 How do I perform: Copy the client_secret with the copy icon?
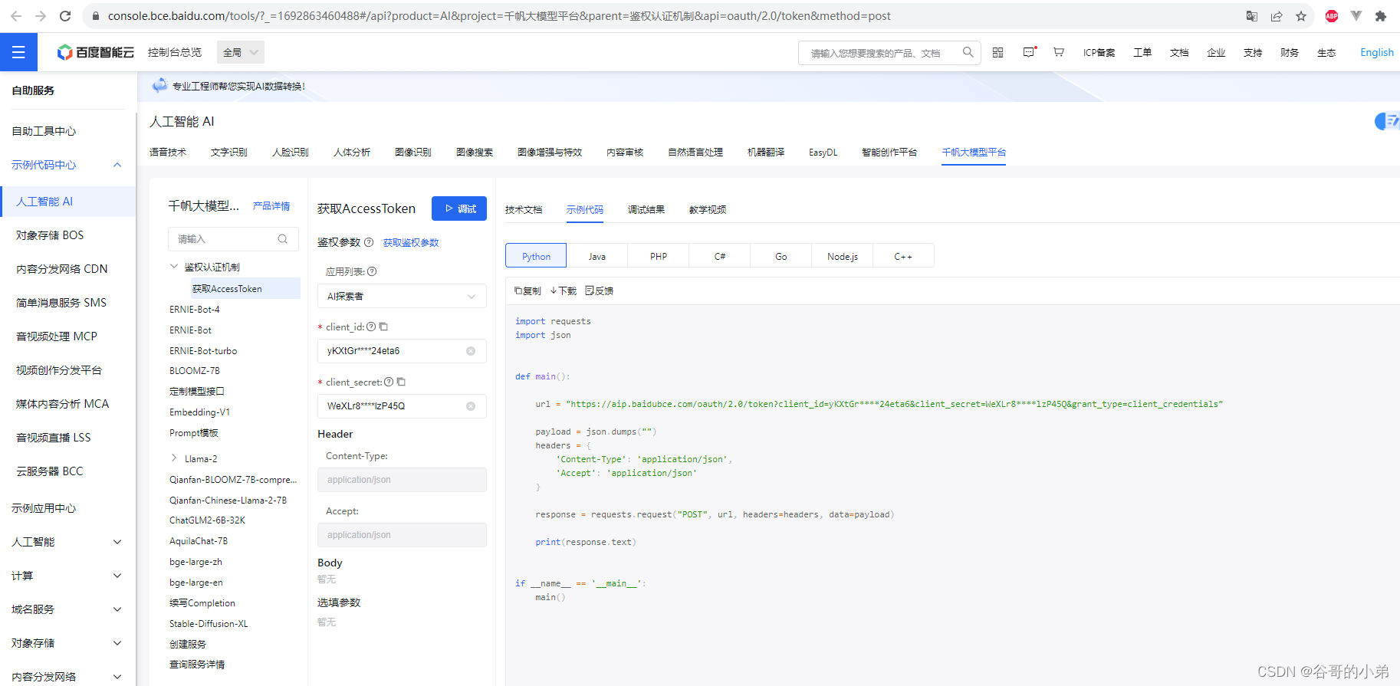click(x=401, y=382)
